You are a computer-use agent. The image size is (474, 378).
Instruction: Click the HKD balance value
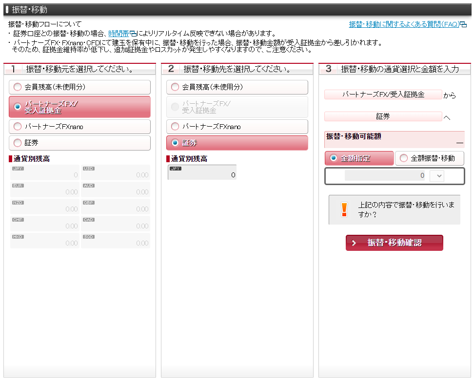click(x=45, y=241)
